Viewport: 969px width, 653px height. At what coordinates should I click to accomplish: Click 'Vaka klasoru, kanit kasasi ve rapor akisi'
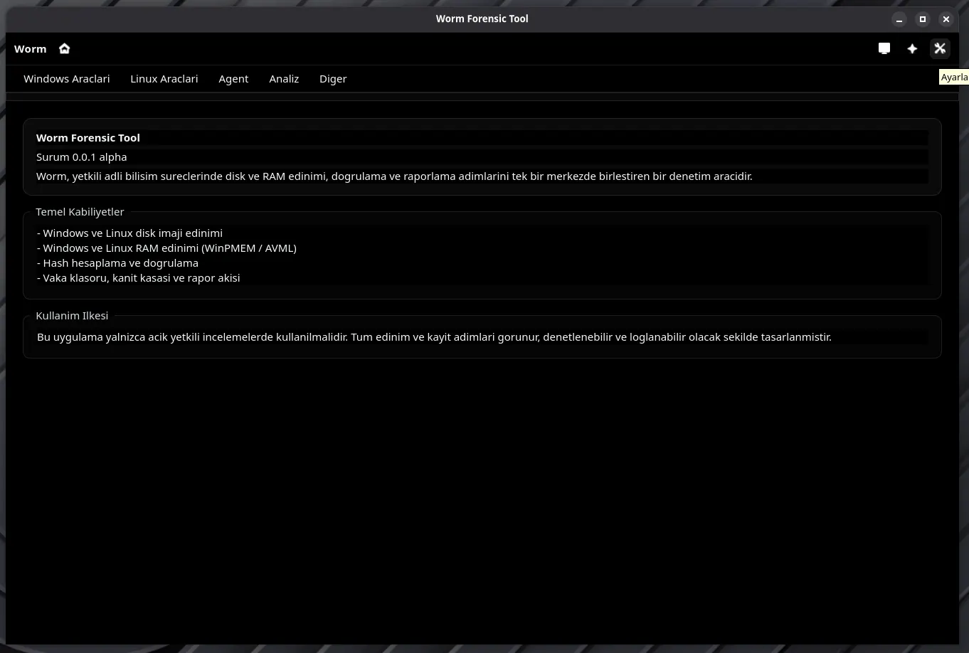click(x=138, y=278)
